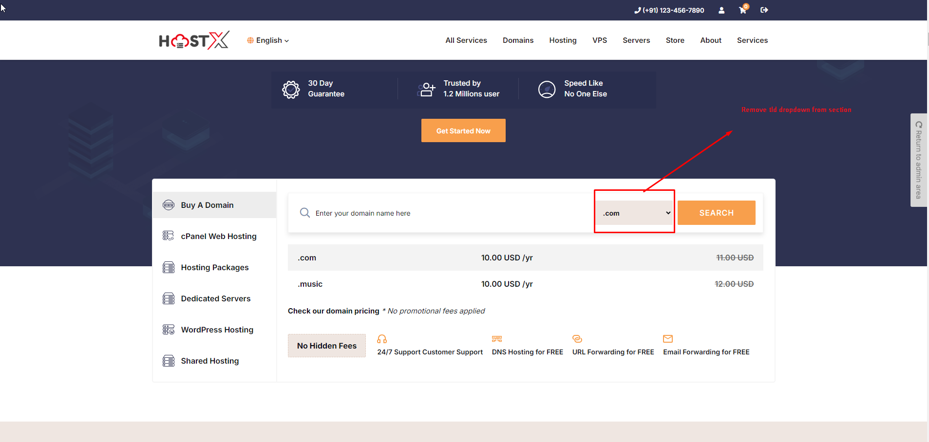Click the 24/7 support headset icon
Screen dimensions: 929x442
click(x=382, y=339)
